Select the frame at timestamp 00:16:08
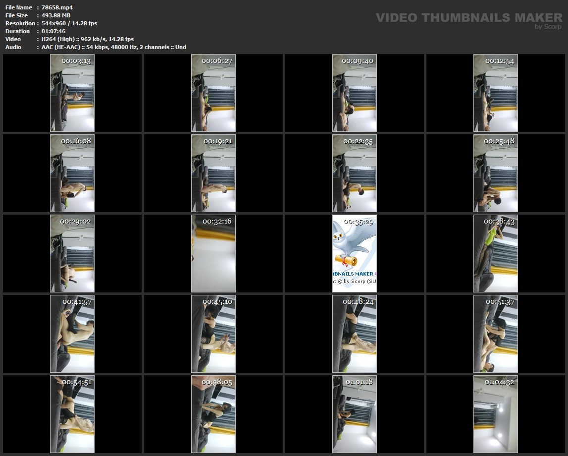The height and width of the screenshot is (456, 568). point(72,173)
